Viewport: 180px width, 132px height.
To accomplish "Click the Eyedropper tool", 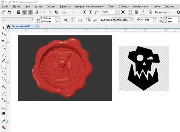I will tap(3, 121).
